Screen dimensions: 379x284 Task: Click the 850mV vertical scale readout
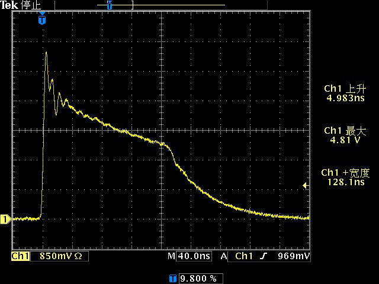tap(56, 256)
